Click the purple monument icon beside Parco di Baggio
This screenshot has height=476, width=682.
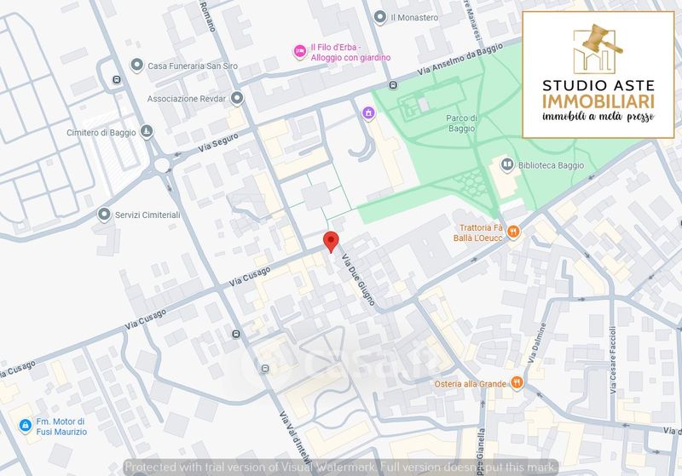368,112
